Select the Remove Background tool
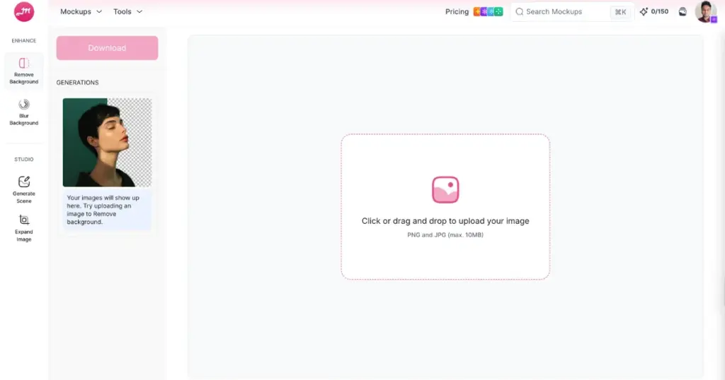Viewport: 725px width, 380px height. pos(24,71)
